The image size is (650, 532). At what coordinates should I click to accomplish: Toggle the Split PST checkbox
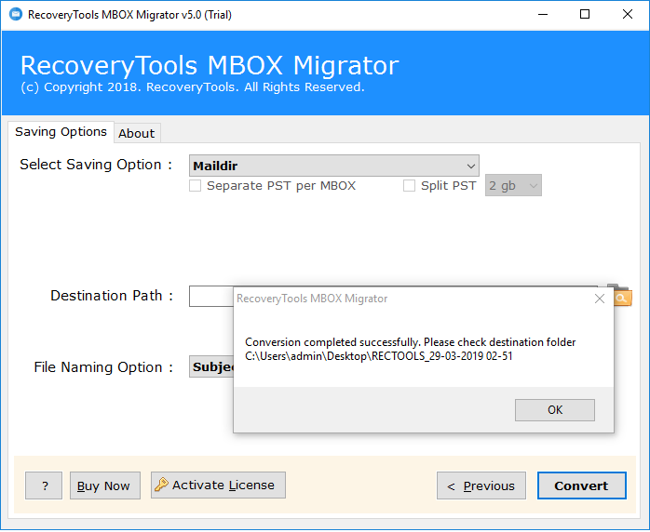(x=409, y=185)
